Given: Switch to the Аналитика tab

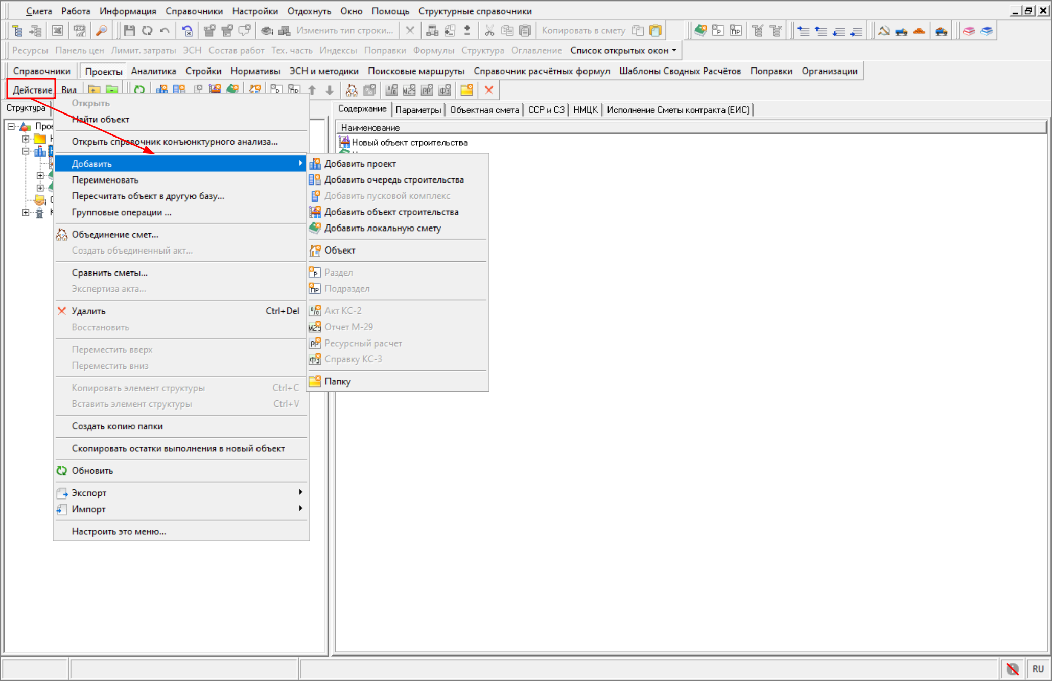Looking at the screenshot, I should (153, 71).
